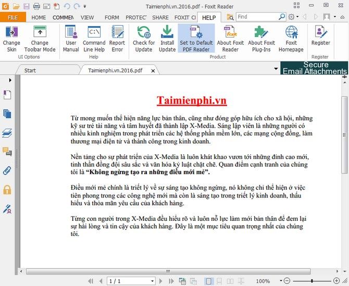Switch to the FORM ribbon tab
The width and height of the screenshot is (349, 286).
click(x=112, y=17)
